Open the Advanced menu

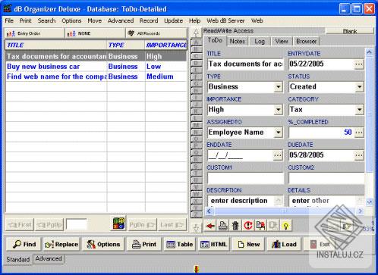point(121,20)
